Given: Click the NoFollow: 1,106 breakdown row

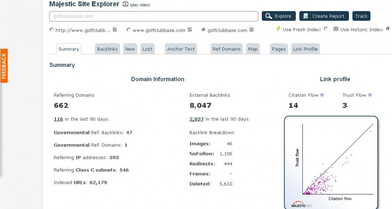Looking at the screenshot, I should pos(211,154).
